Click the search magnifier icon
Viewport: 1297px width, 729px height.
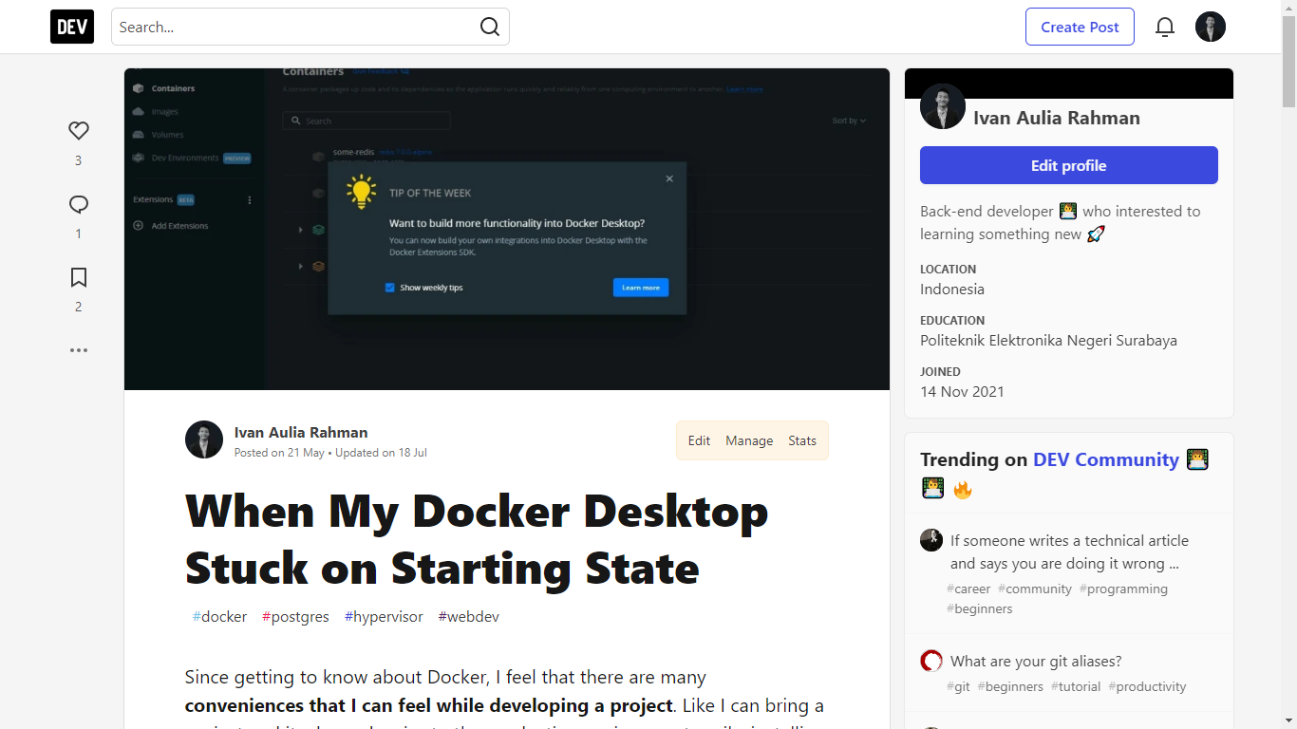[490, 27]
